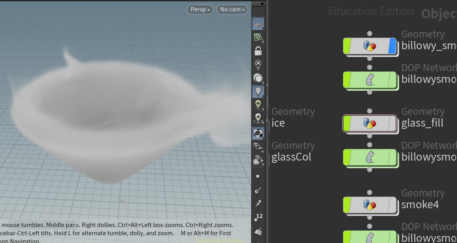457x243 pixels.
Task: Click the disable lighting bulb icon
Action: [x=258, y=64]
